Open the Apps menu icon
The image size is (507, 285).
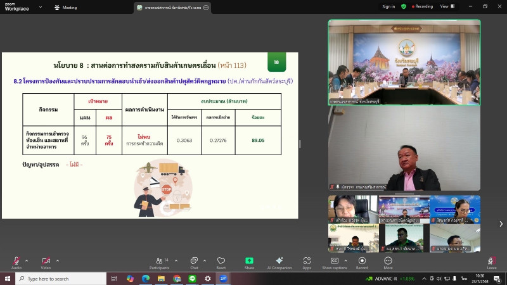pyautogui.click(x=307, y=261)
